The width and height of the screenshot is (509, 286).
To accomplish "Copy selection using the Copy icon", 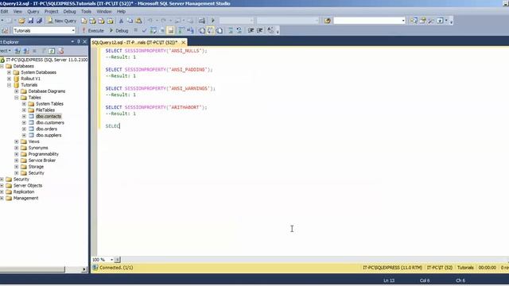I will click(130, 21).
